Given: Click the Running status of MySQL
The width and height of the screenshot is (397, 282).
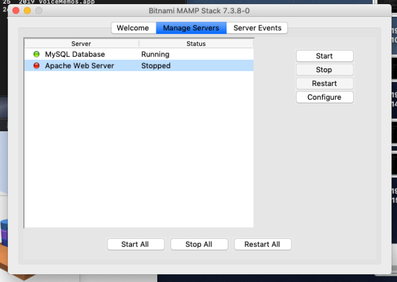Looking at the screenshot, I should [155, 54].
